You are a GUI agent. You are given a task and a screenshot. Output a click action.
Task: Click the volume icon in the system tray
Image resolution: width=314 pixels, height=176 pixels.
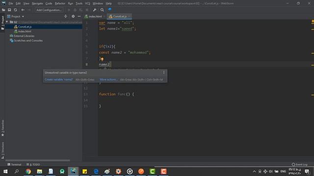pyautogui.click(x=270, y=172)
